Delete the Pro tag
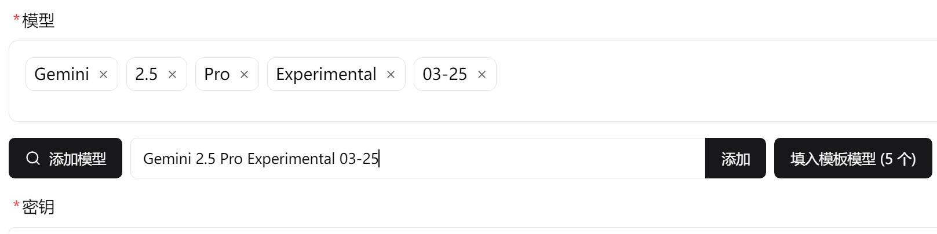Image resolution: width=937 pixels, height=234 pixels. point(244,75)
